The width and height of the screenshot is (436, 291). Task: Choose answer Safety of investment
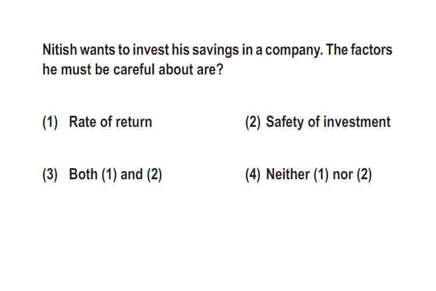pyautogui.click(x=318, y=122)
